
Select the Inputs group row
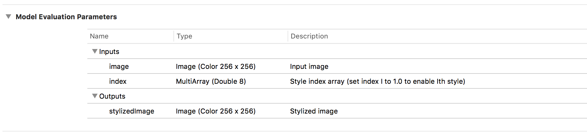(337, 51)
